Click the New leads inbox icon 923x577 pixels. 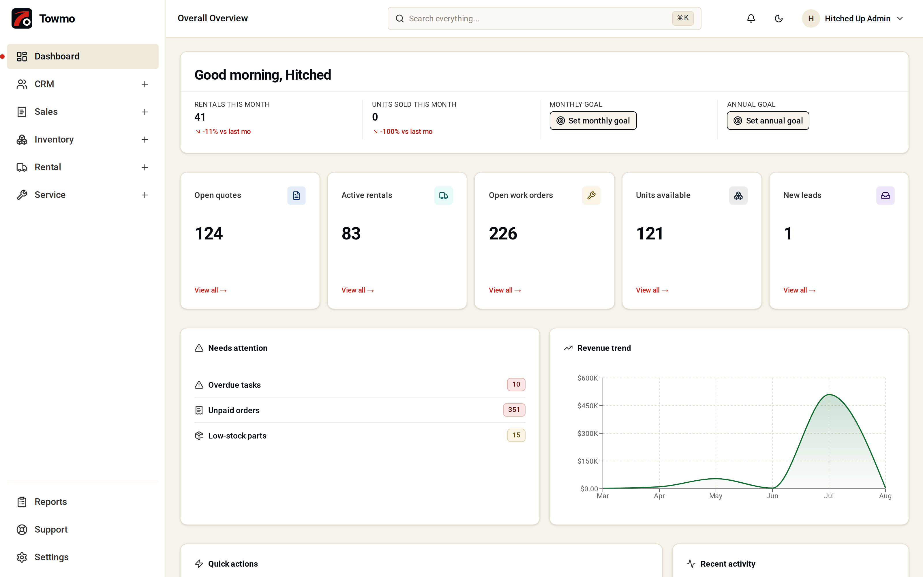click(885, 196)
